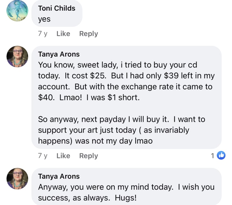Open Tanya Arons's name above the CD comment
Screen dimensions: 232x205
tap(59, 54)
